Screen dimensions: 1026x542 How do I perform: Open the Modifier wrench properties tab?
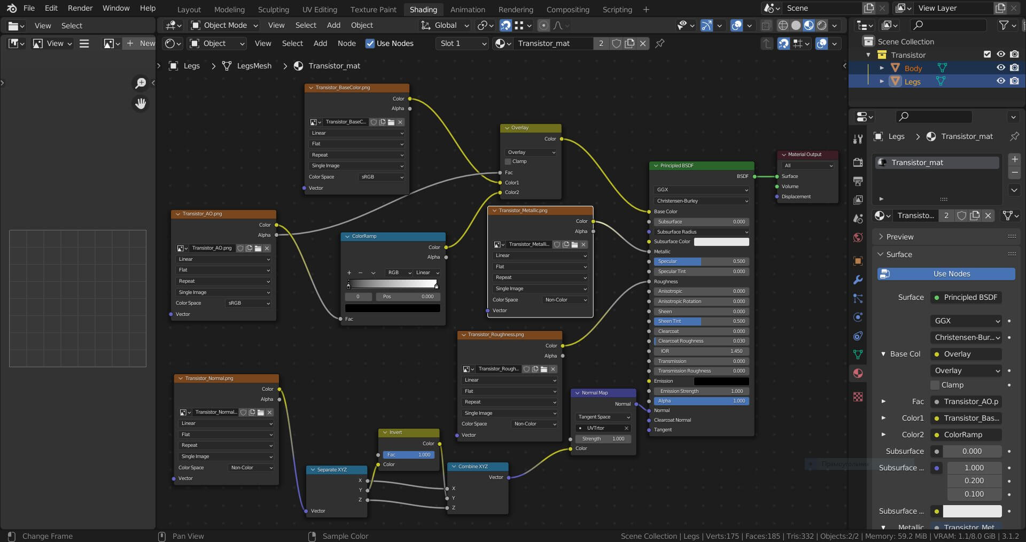click(x=858, y=280)
